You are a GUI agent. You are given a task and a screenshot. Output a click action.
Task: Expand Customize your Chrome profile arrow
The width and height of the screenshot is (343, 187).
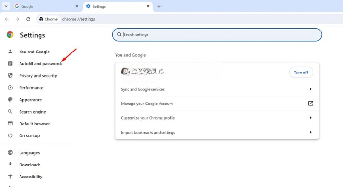[x=311, y=118]
